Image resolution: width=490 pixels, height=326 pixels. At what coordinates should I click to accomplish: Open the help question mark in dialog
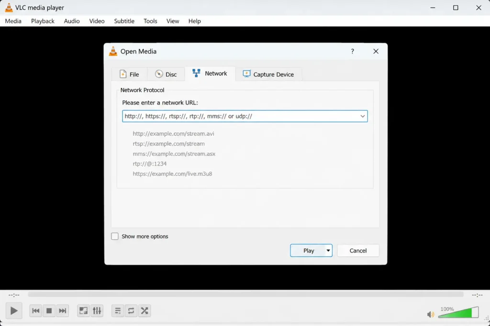[x=353, y=52]
